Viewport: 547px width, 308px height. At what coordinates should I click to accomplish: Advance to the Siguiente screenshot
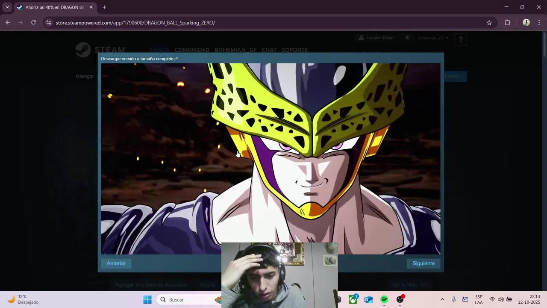[x=423, y=264]
